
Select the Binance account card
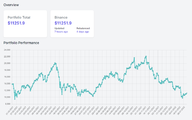pos(72,24)
